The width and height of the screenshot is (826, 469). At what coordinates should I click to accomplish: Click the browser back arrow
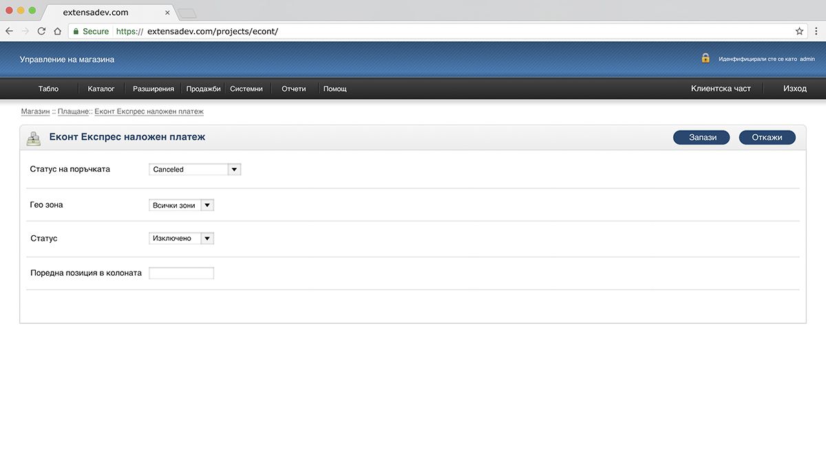point(9,31)
